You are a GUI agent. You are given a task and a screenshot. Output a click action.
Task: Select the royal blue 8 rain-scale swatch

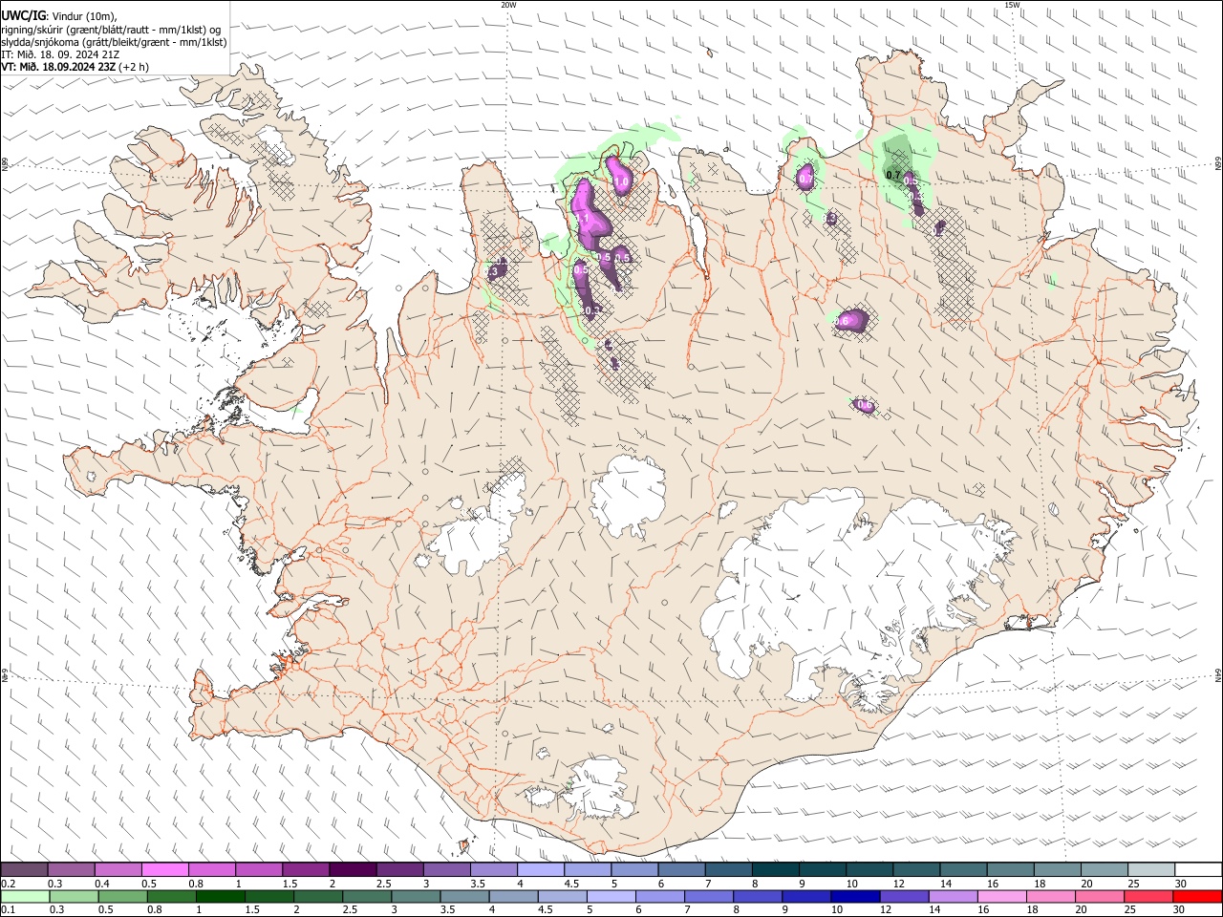click(758, 896)
